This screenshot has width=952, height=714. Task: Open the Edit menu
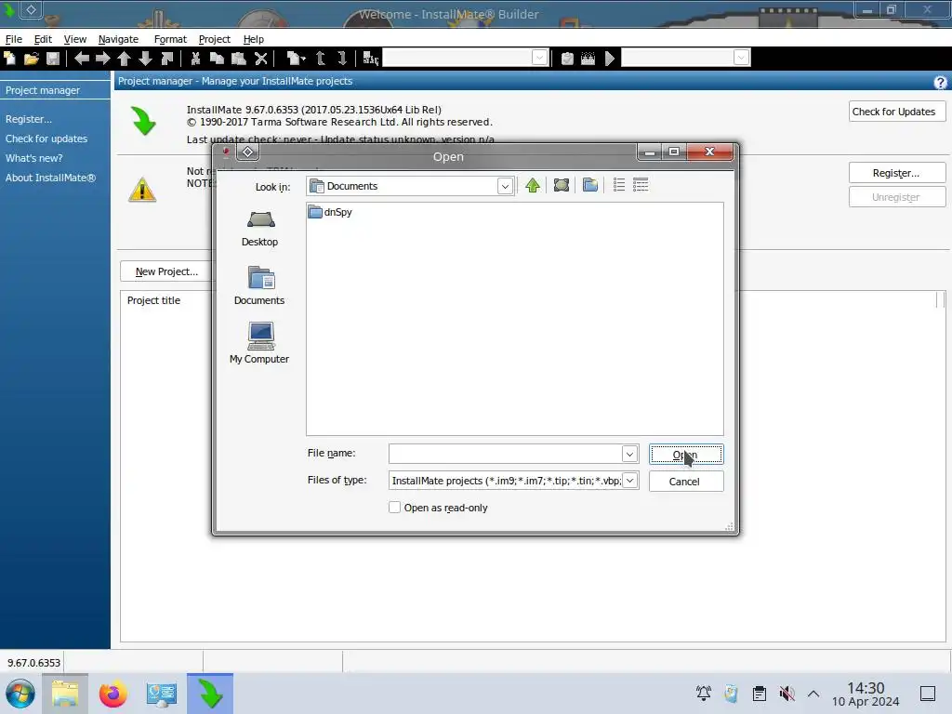coord(43,39)
